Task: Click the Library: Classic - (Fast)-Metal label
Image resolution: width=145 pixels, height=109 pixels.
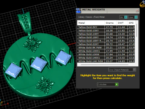Action: 92,17
